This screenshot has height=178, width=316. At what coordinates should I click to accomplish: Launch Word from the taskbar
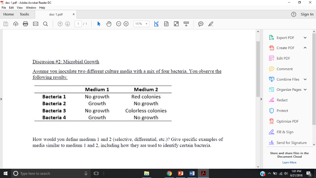192,173
